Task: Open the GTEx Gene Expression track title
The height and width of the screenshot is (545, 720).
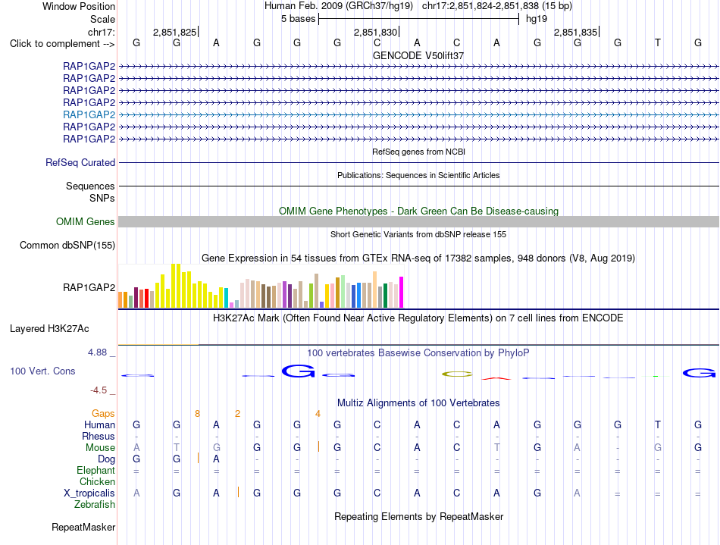Action: (x=418, y=258)
